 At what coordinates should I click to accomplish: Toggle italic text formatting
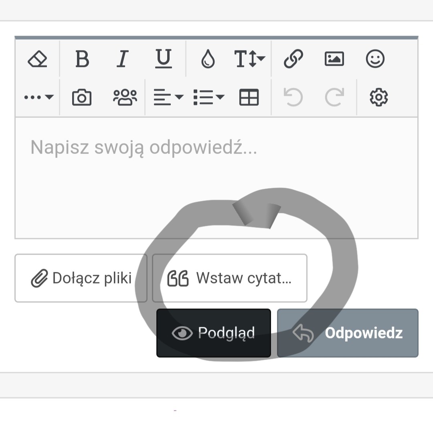coord(122,59)
